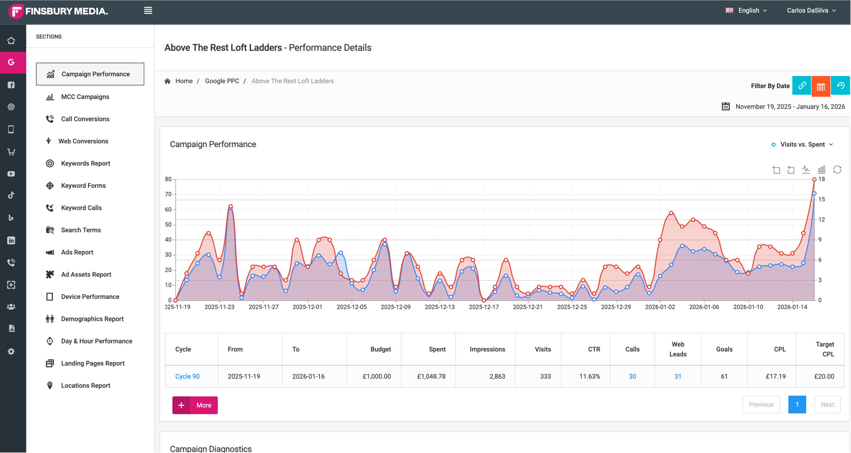Open Day & Hour Performance section

pos(96,341)
